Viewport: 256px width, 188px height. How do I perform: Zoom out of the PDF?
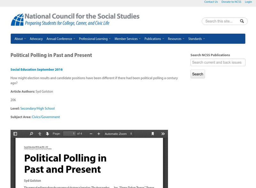click(91, 134)
